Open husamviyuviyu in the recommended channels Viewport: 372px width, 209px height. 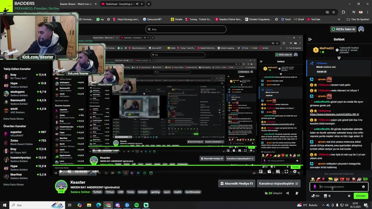25,159
